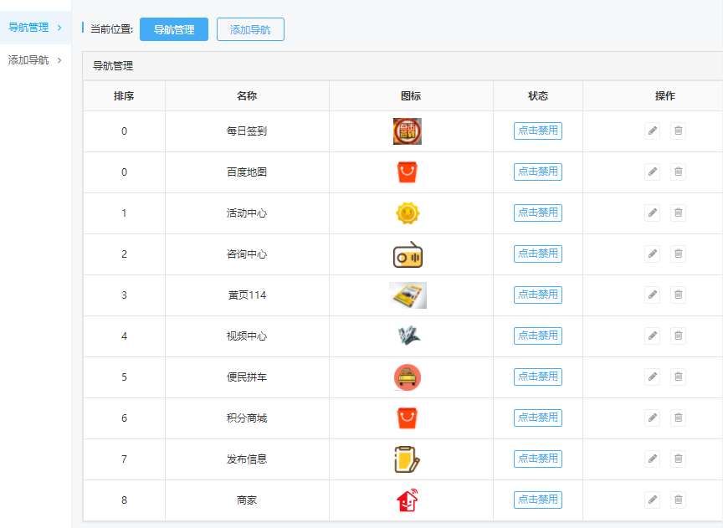The height and width of the screenshot is (528, 723).
Task: Expand chevron beside sidebar 导航管理
Action: pos(59,28)
